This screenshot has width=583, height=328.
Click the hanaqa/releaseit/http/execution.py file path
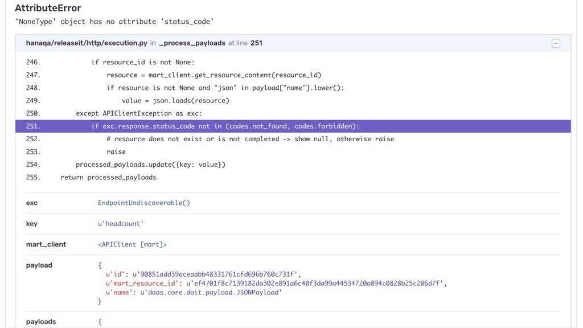click(x=87, y=43)
